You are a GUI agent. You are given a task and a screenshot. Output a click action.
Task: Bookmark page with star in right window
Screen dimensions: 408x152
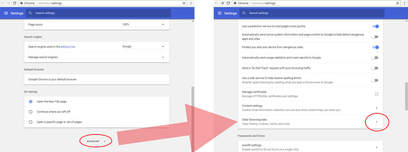(397, 3)
